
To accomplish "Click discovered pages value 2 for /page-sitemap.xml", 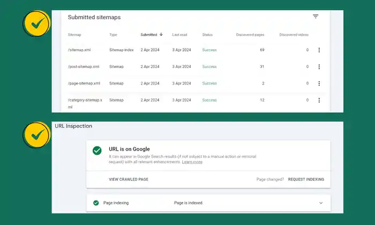I will point(263,83).
